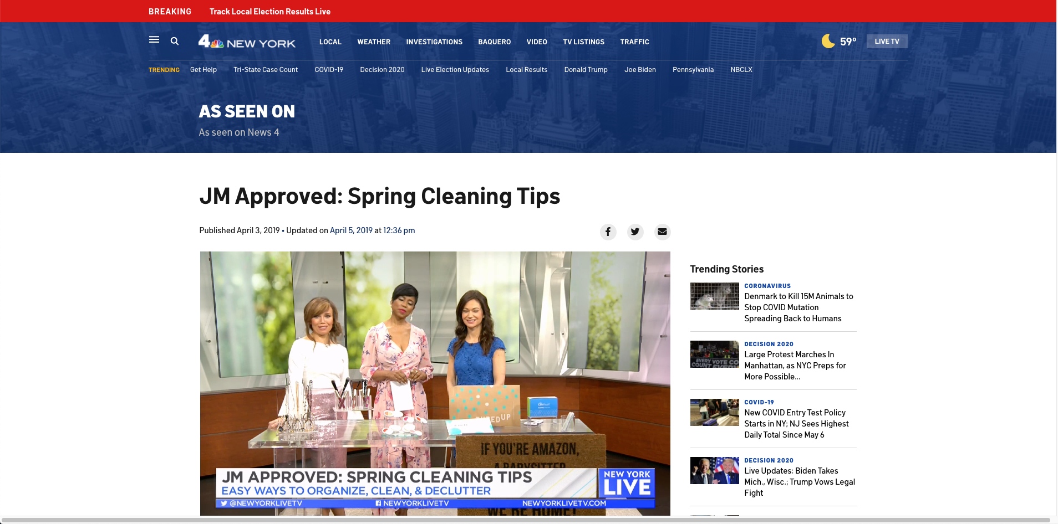The width and height of the screenshot is (1058, 524).
Task: Share article on Twitter
Action: pos(635,232)
